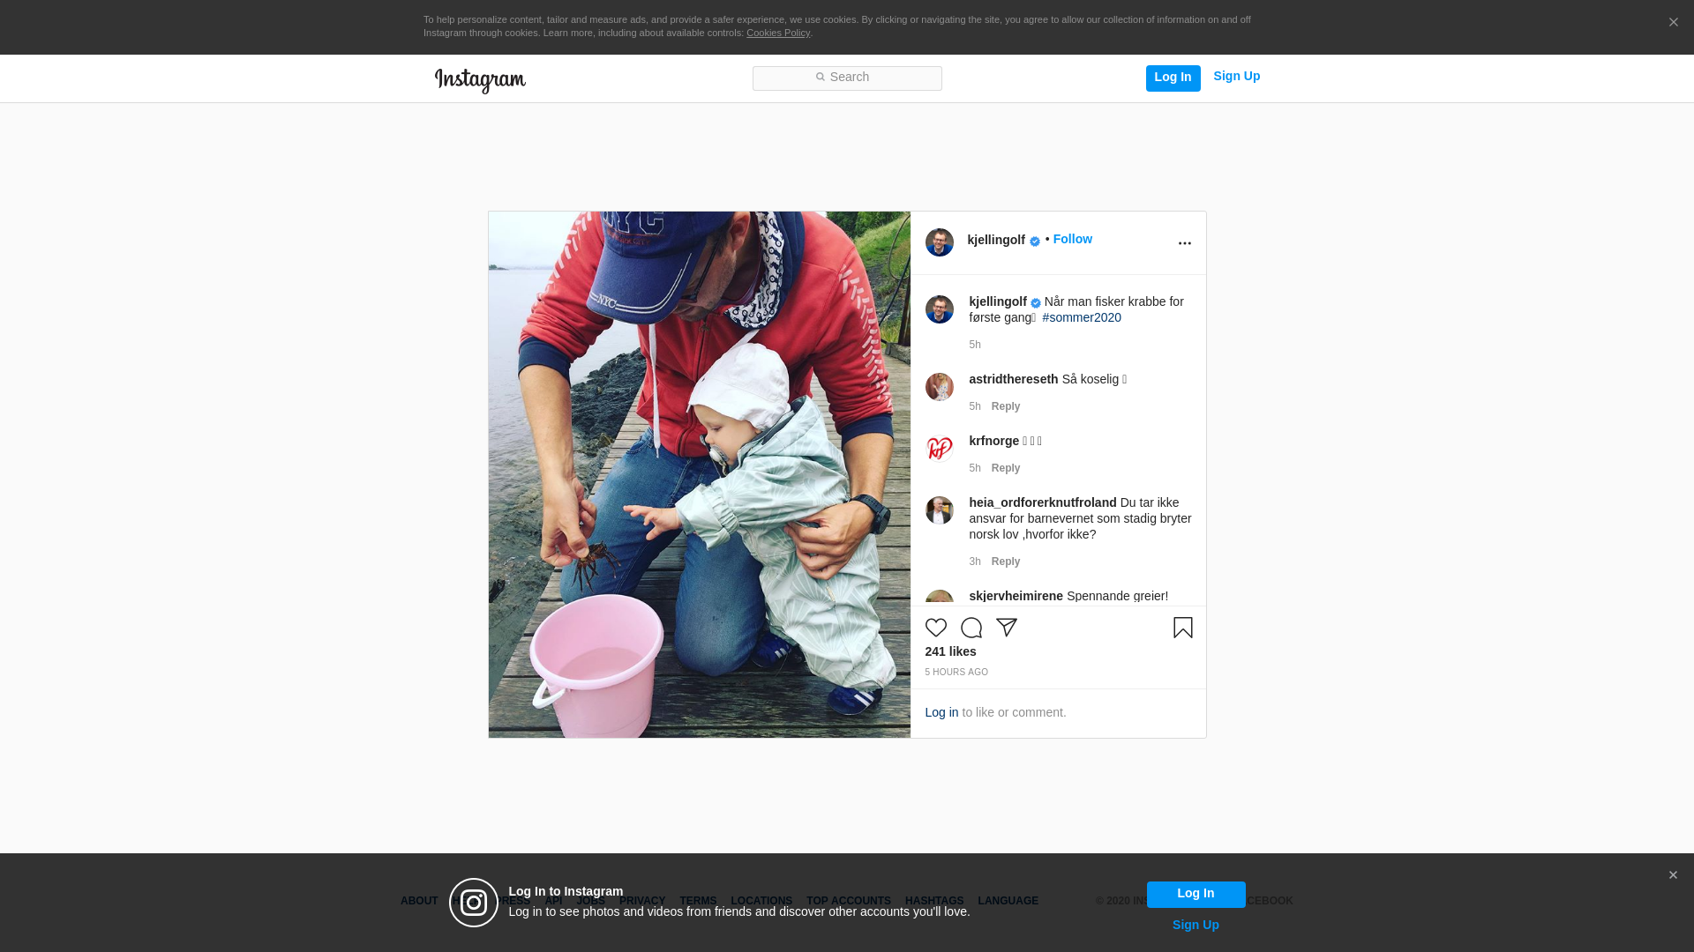1694x952 pixels.
Task: Open the #sommer2020 hashtag
Action: pos(1081,317)
